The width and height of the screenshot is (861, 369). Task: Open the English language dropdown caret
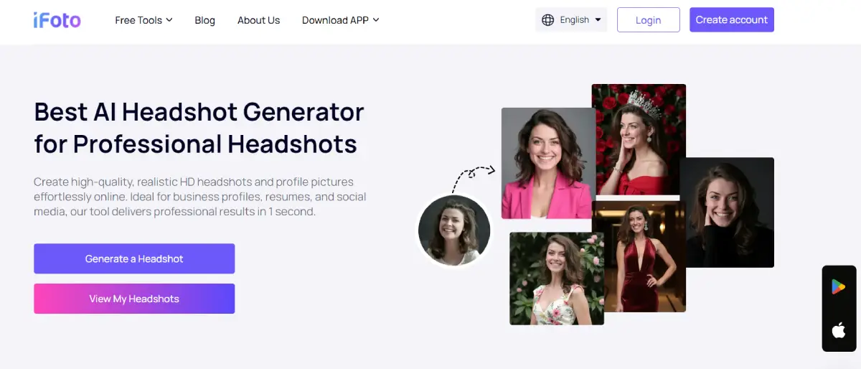(598, 20)
